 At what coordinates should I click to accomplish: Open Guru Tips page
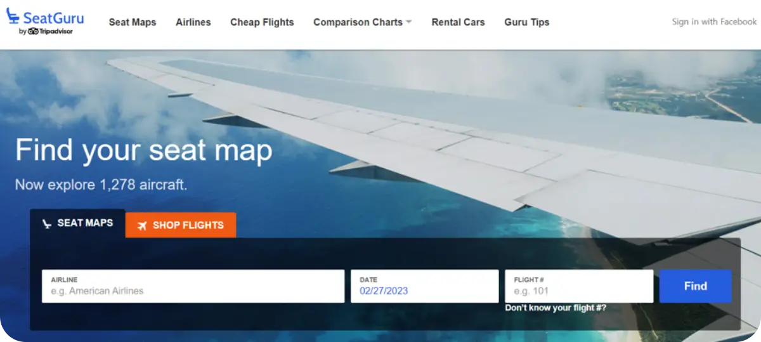pos(527,22)
